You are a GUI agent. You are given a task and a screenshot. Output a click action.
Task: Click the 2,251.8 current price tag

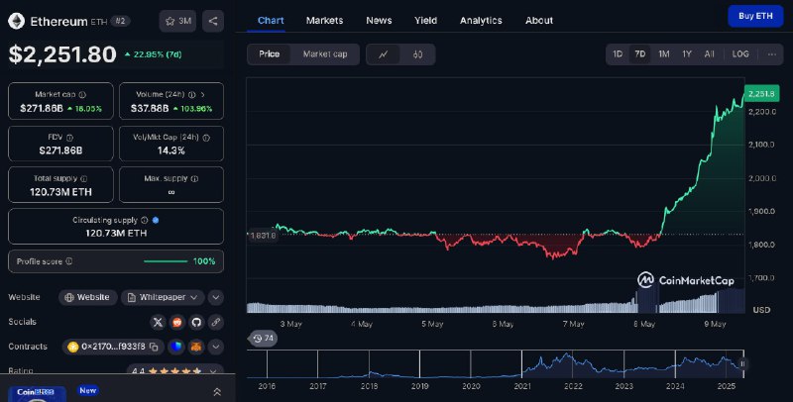pyautogui.click(x=761, y=94)
